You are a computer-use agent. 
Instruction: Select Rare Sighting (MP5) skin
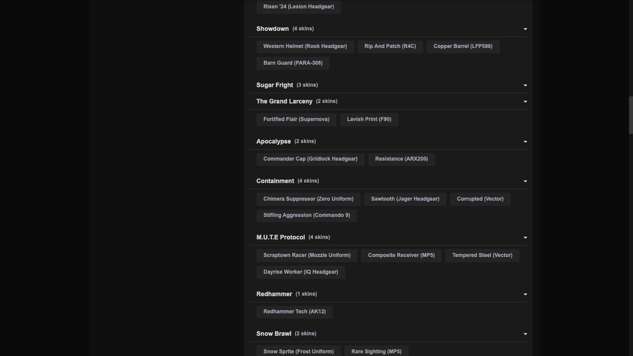[x=376, y=352]
